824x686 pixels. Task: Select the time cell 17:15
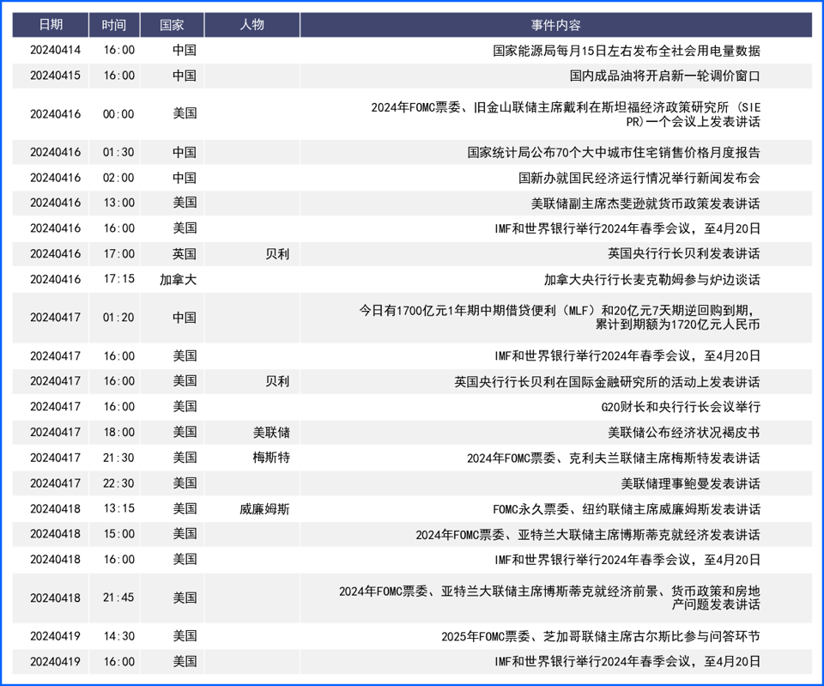coord(118,279)
